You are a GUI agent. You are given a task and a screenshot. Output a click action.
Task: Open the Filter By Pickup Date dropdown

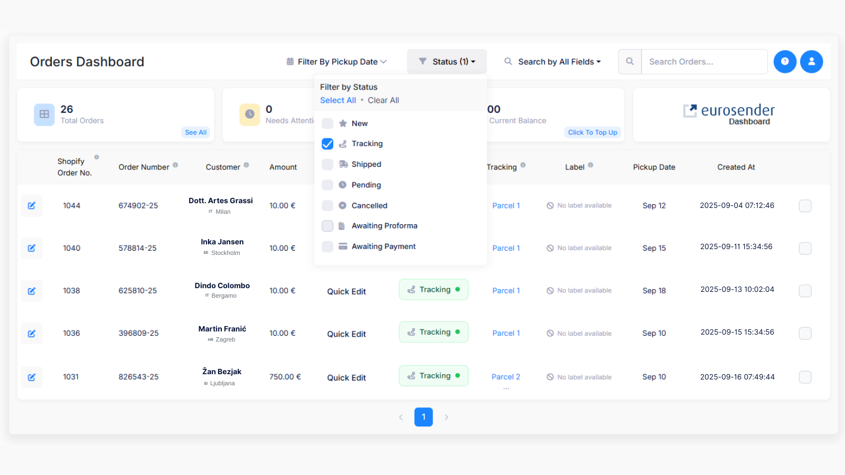click(336, 61)
